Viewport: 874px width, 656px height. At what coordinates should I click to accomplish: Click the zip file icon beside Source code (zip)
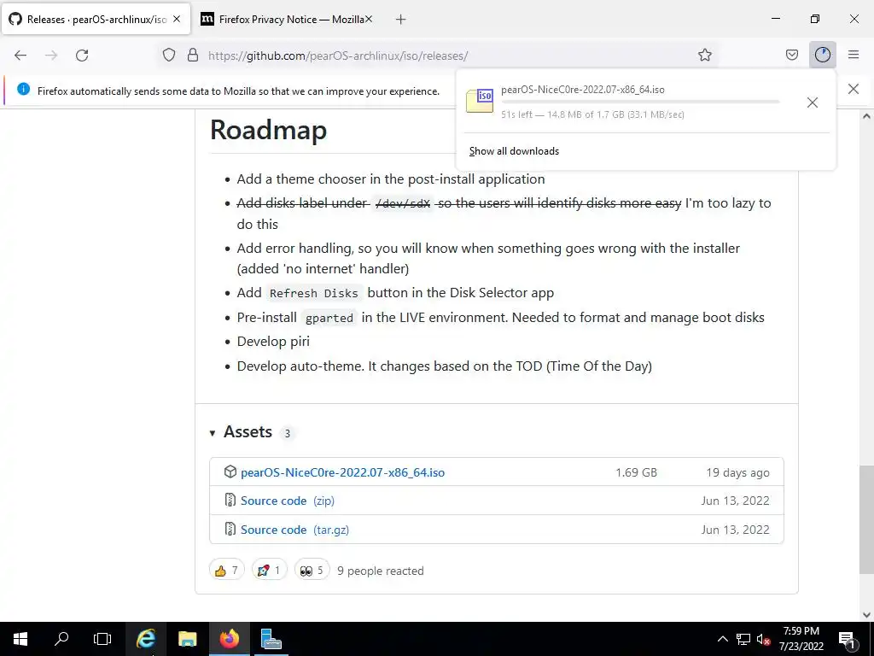230,500
